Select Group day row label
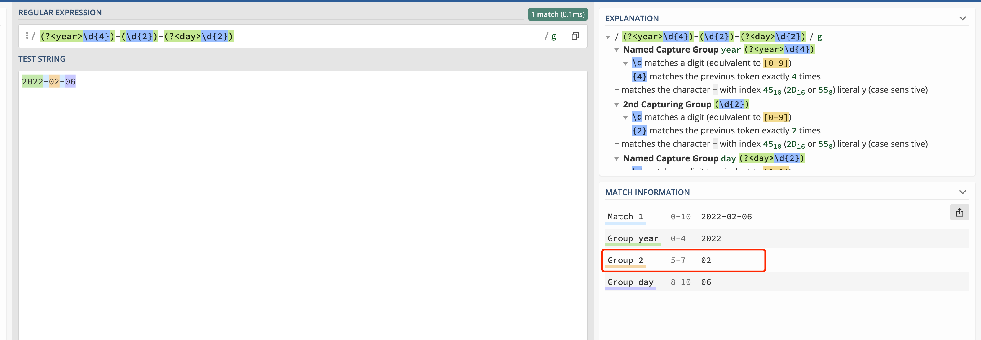The width and height of the screenshot is (981, 340). (630, 282)
